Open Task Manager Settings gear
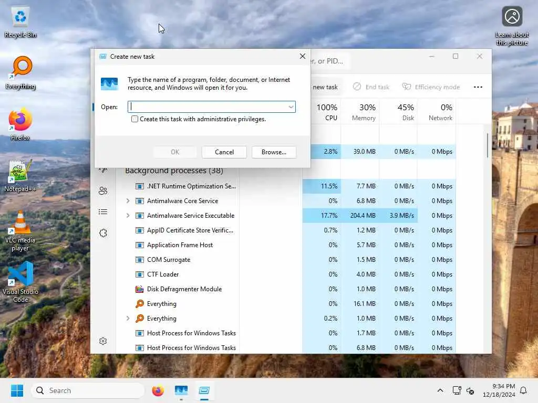The image size is (538, 403). point(103,341)
